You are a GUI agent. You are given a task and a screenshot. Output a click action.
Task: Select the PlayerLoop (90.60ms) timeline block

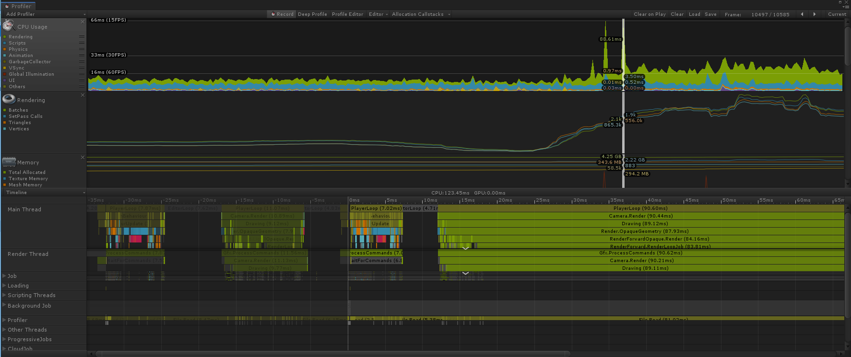pyautogui.click(x=640, y=208)
